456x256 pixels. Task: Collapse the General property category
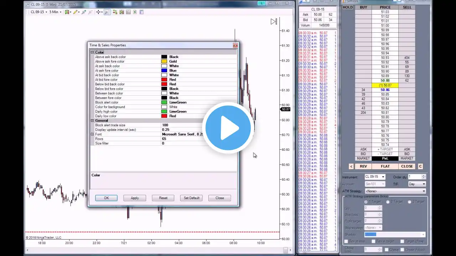tap(92, 121)
